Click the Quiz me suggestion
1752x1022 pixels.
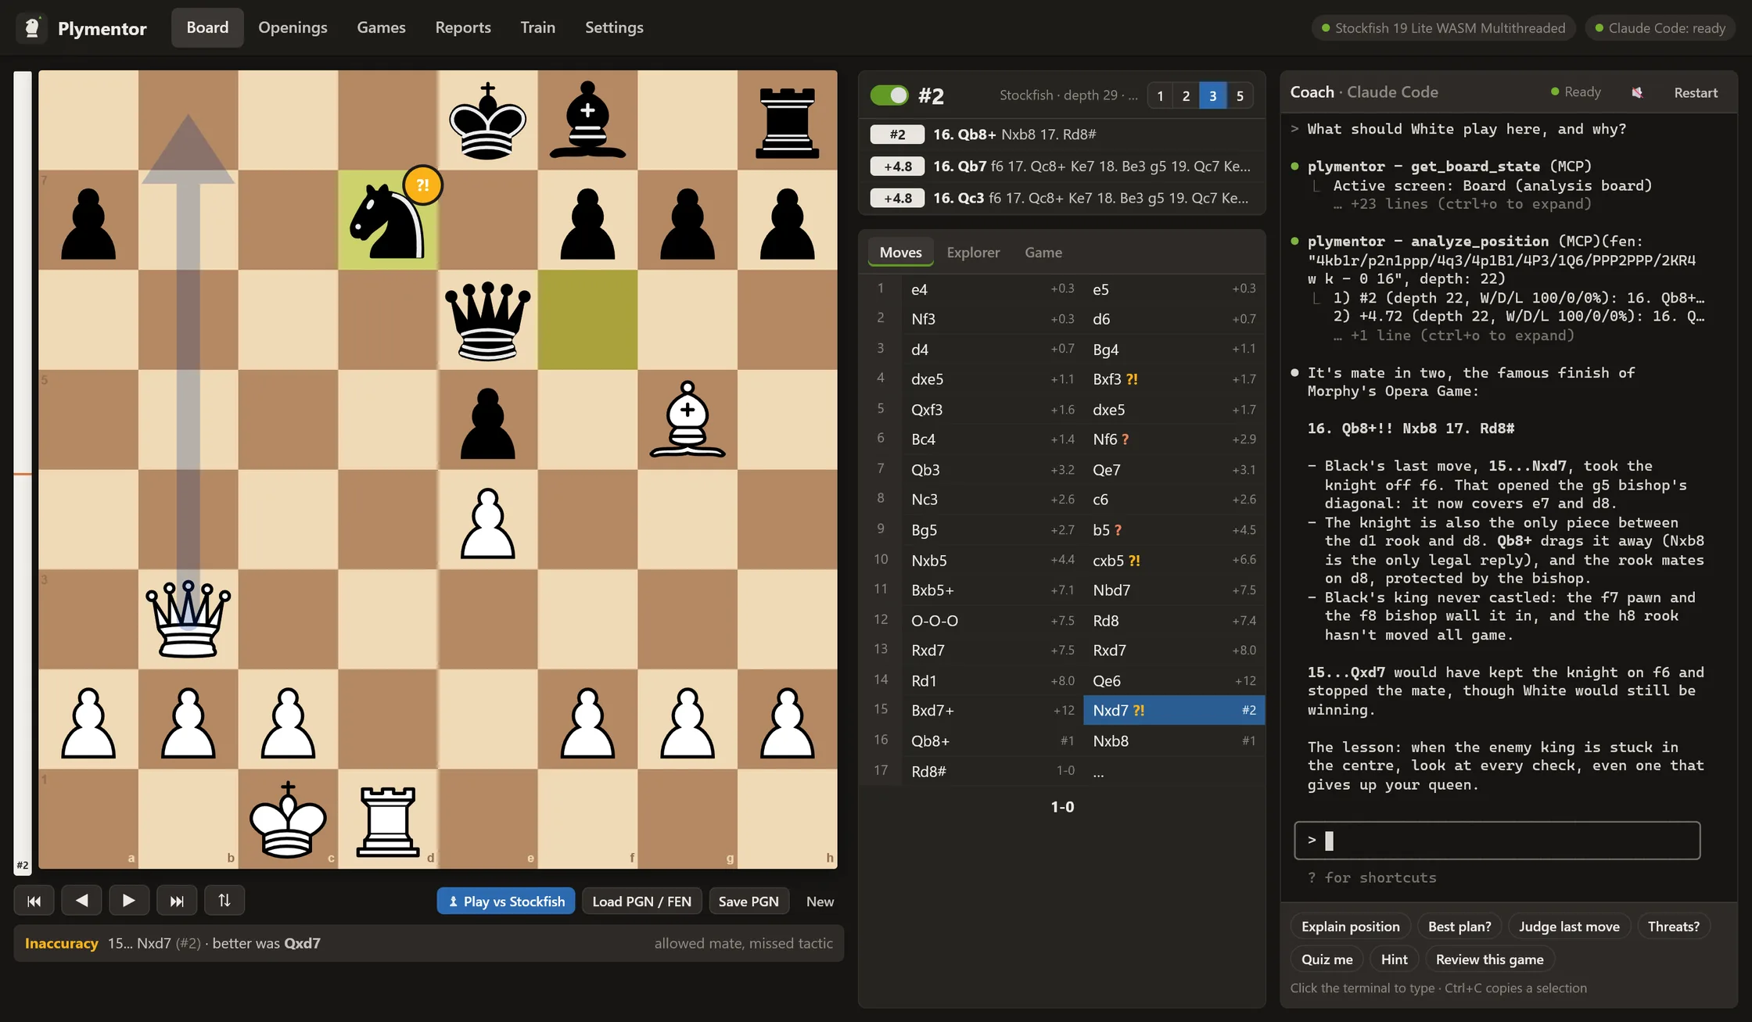(x=1327, y=959)
